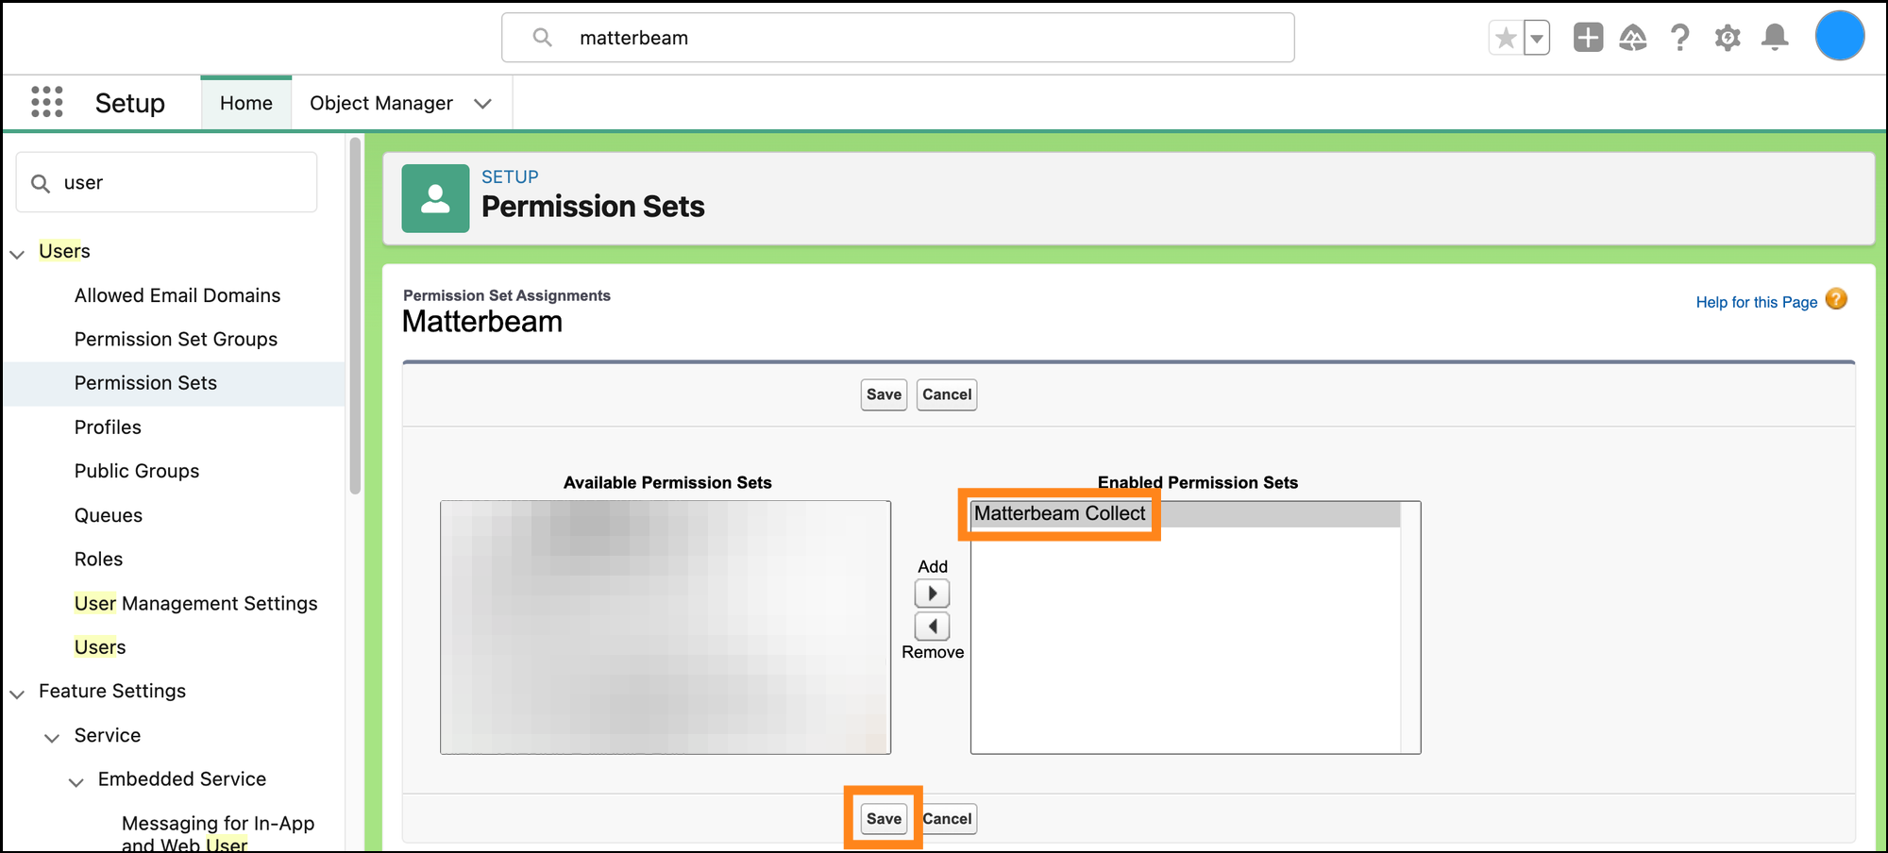Click the Permission Sets header icon
The height and width of the screenshot is (853, 1888).
pyautogui.click(x=435, y=198)
